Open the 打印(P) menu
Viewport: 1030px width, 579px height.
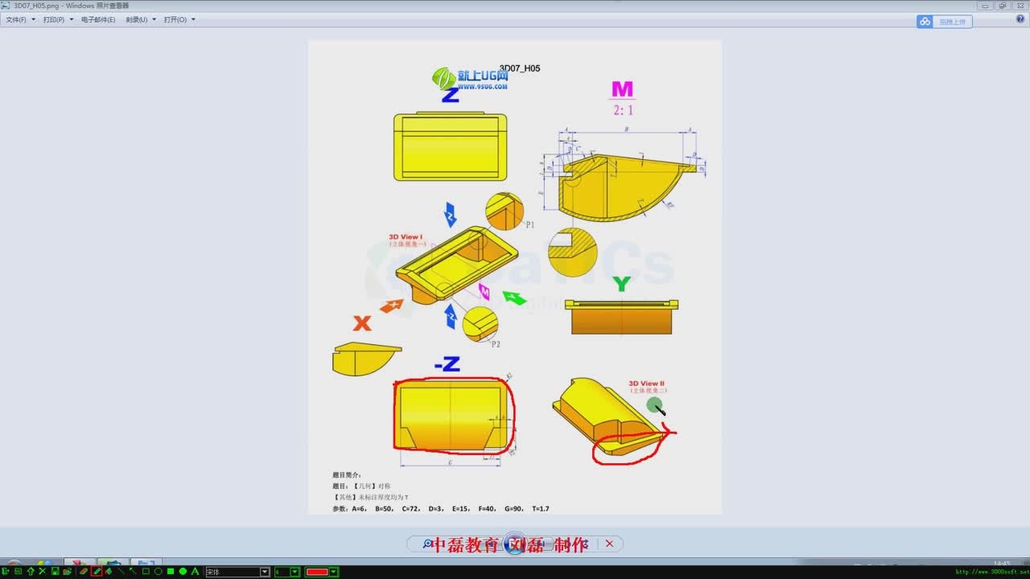[58, 19]
